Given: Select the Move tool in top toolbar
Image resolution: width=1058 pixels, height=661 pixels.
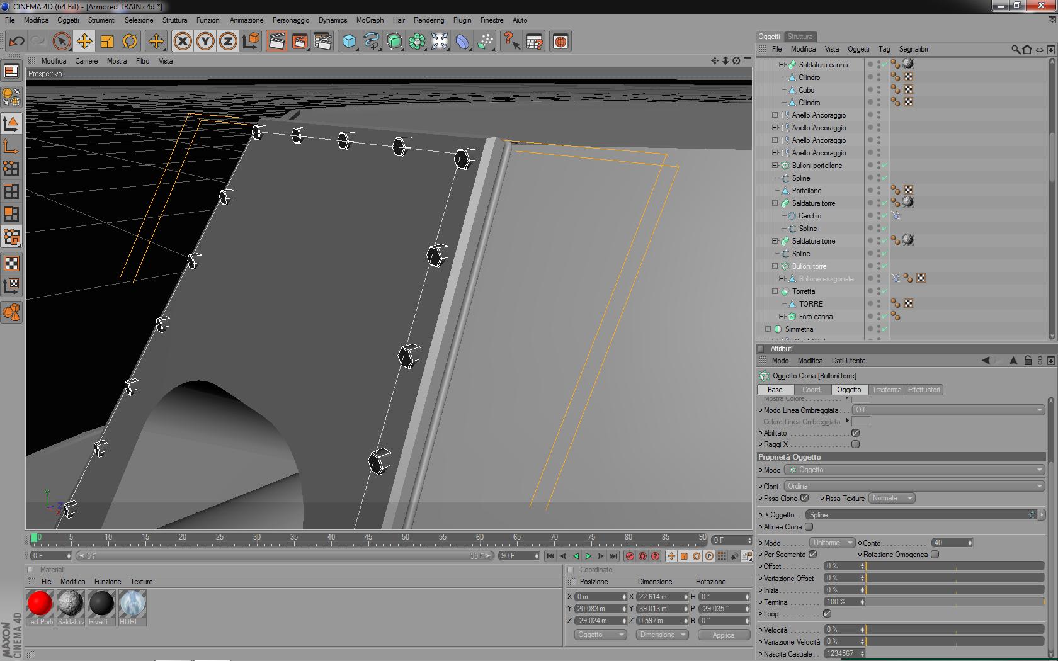Looking at the screenshot, I should pos(84,42).
